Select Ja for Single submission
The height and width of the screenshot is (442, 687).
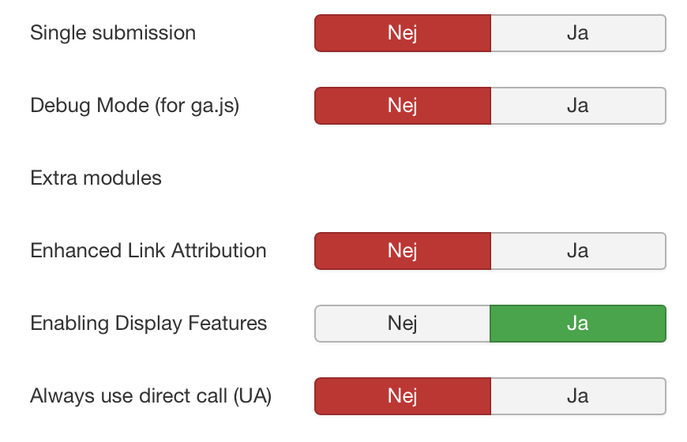click(x=577, y=33)
